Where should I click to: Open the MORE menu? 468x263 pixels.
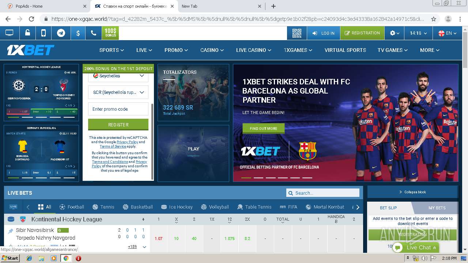(x=430, y=50)
